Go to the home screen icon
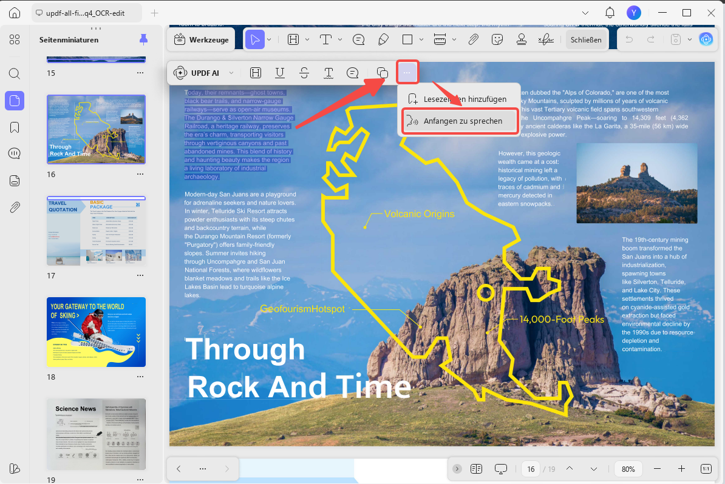Image resolution: width=725 pixels, height=484 pixels. [15, 13]
